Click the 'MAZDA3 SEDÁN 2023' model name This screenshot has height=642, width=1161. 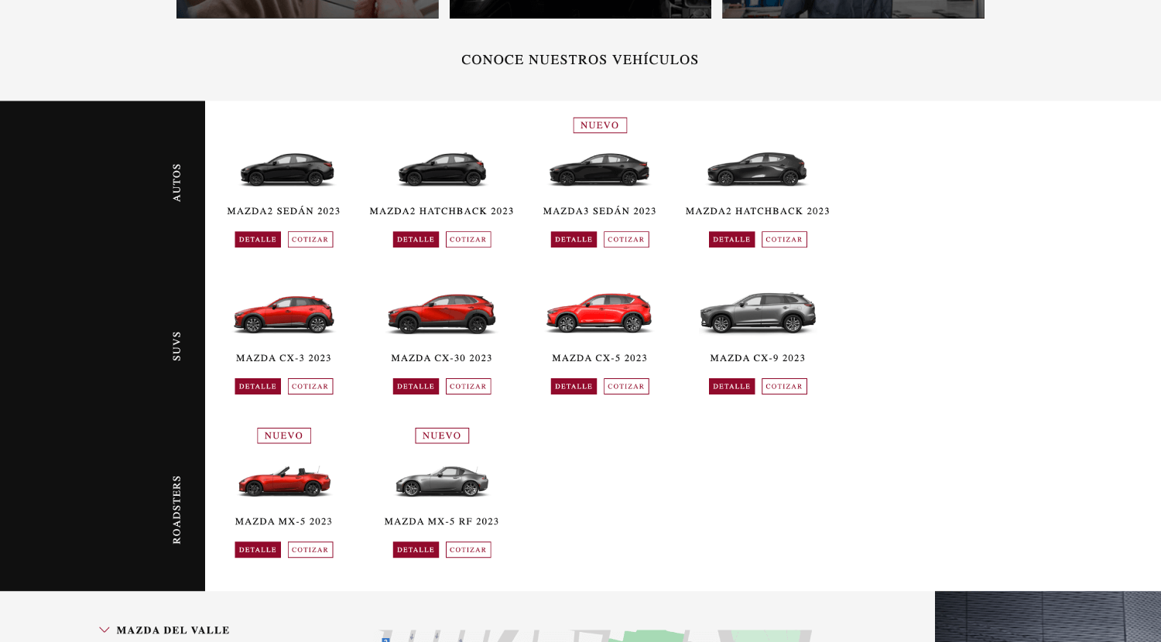(x=600, y=211)
